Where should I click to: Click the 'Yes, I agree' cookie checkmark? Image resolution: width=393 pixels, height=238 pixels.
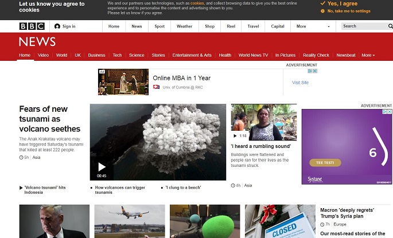click(x=323, y=3)
